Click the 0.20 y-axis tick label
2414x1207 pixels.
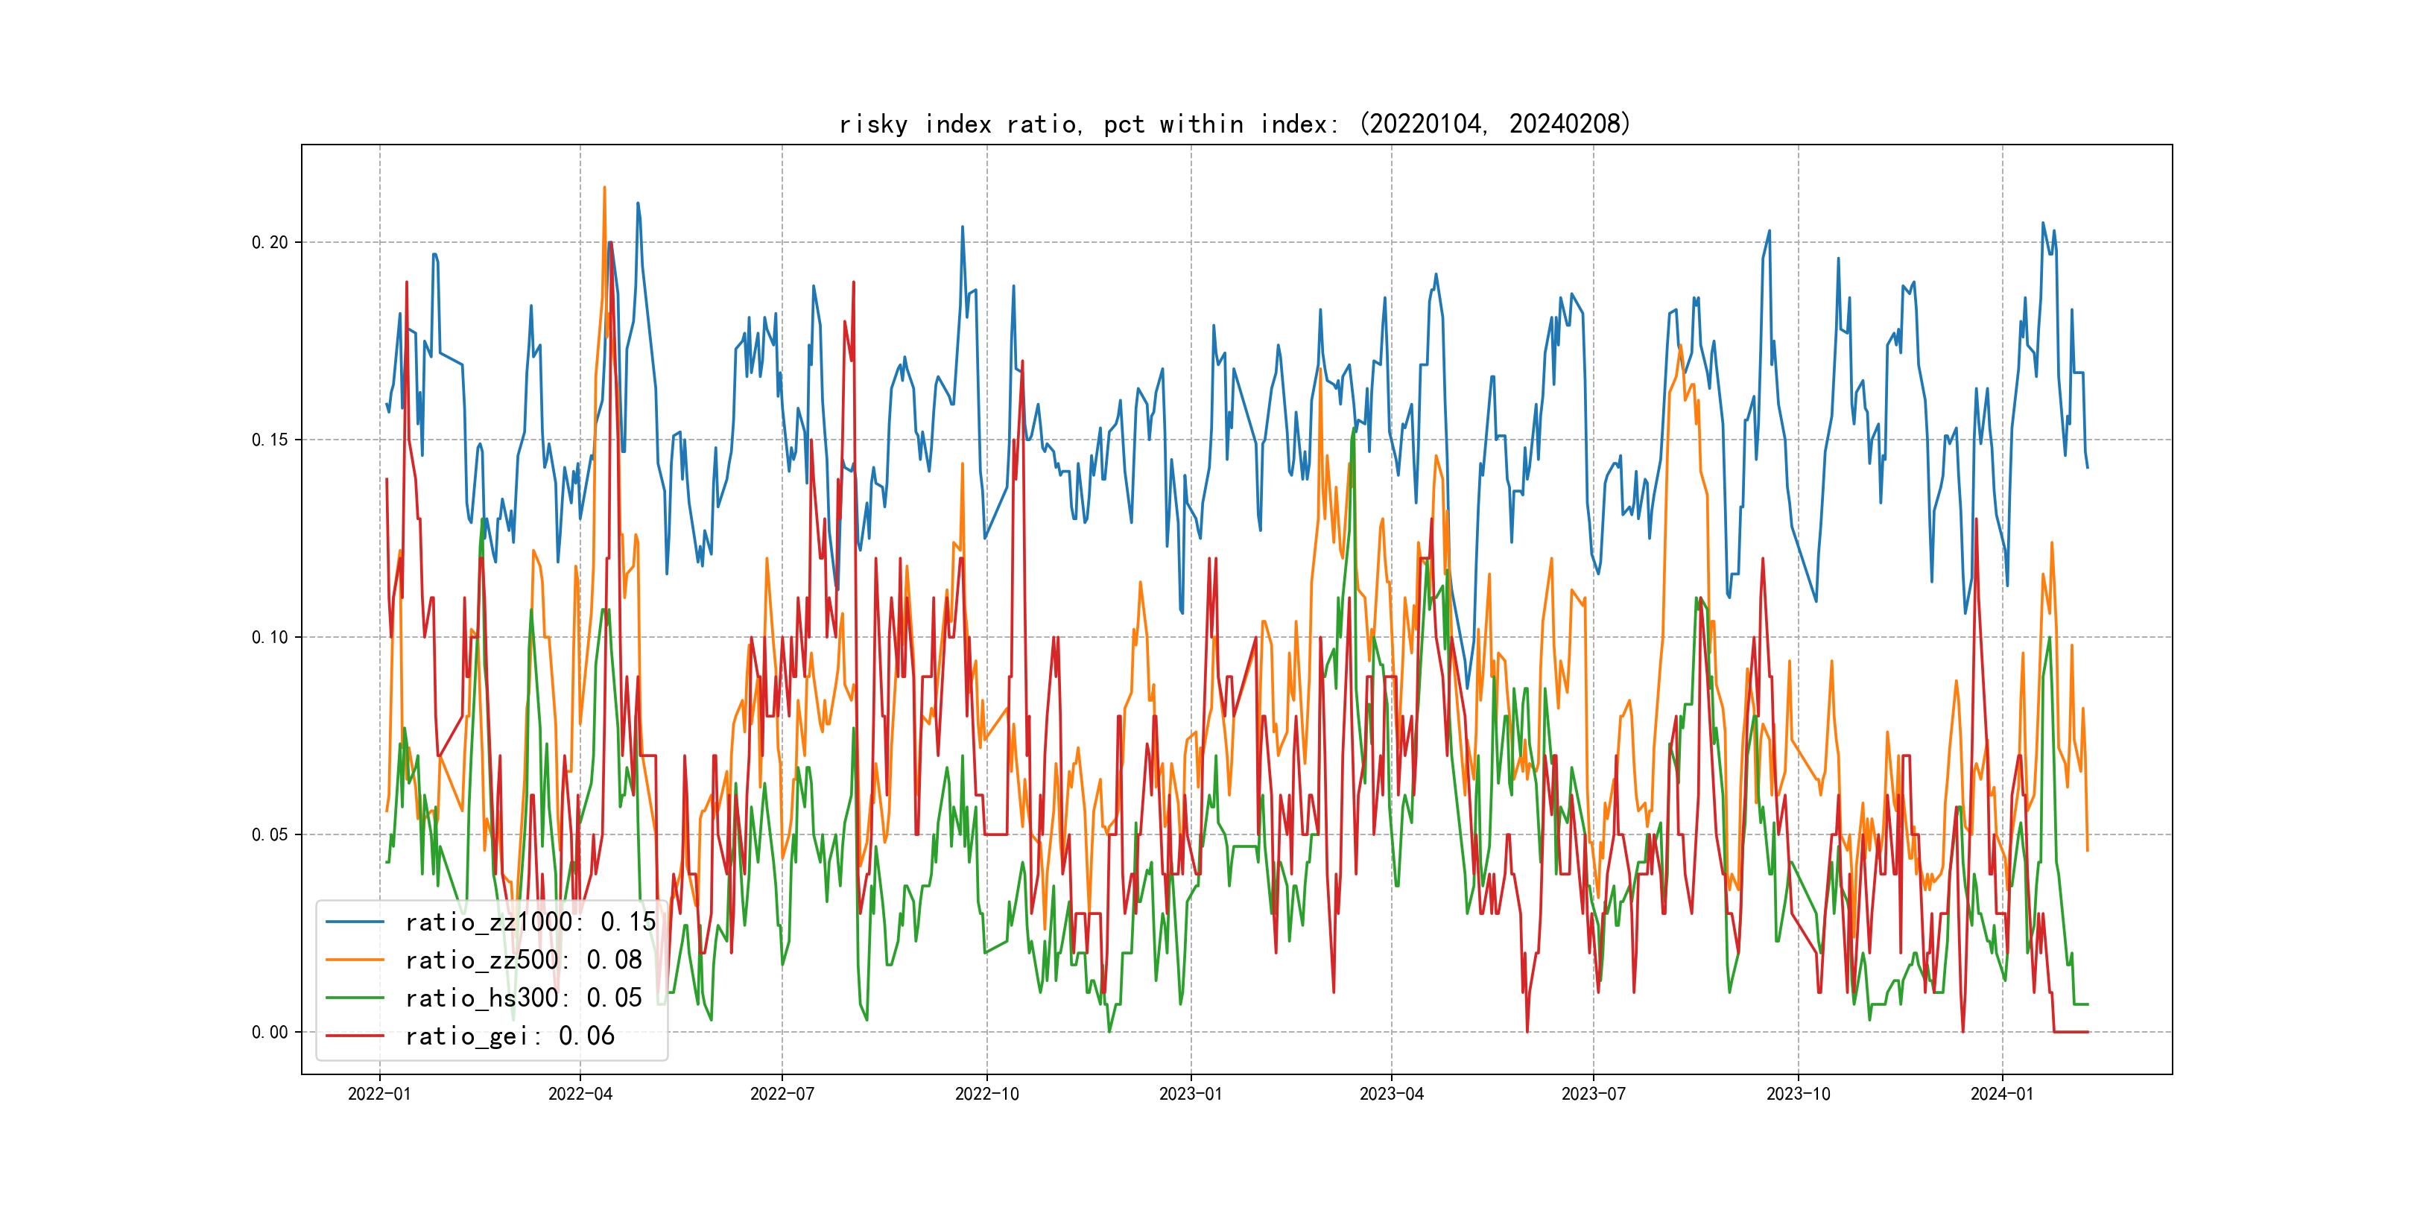pyautogui.click(x=270, y=243)
